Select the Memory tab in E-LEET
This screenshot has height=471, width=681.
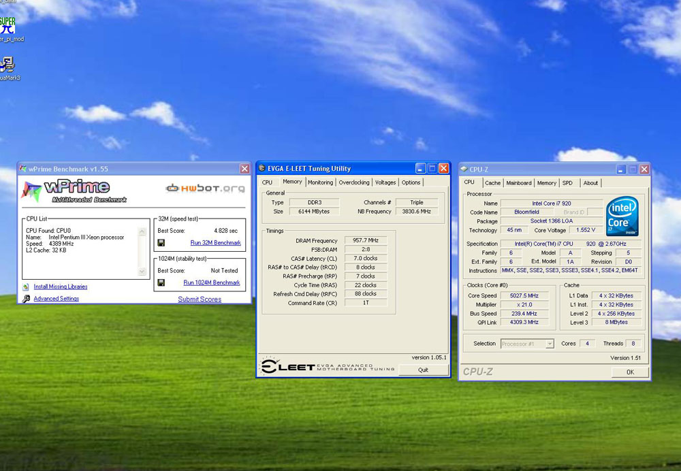pyautogui.click(x=292, y=182)
